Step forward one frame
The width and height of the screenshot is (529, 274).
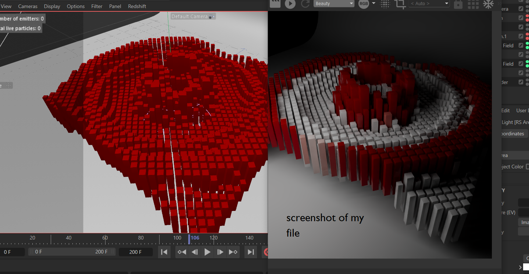220,252
